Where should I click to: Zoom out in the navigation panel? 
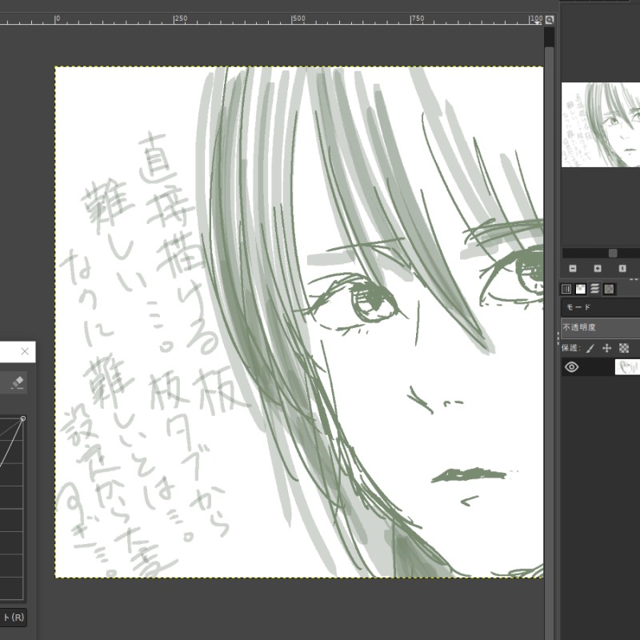point(573,268)
